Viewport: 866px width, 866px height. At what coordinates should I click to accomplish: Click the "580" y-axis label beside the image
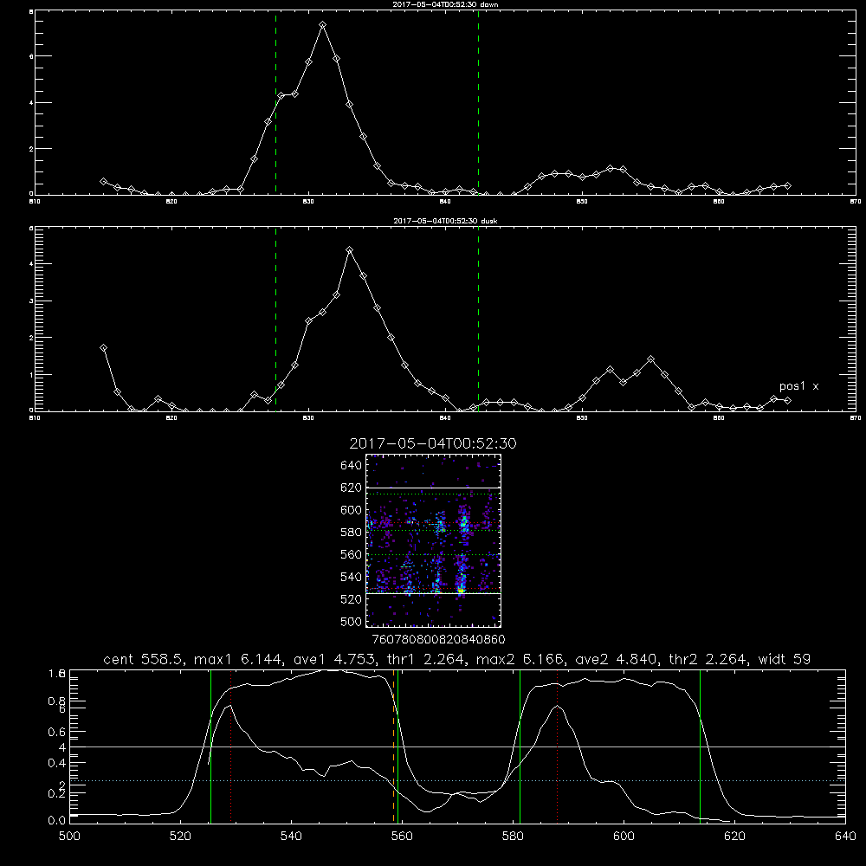click(x=352, y=533)
